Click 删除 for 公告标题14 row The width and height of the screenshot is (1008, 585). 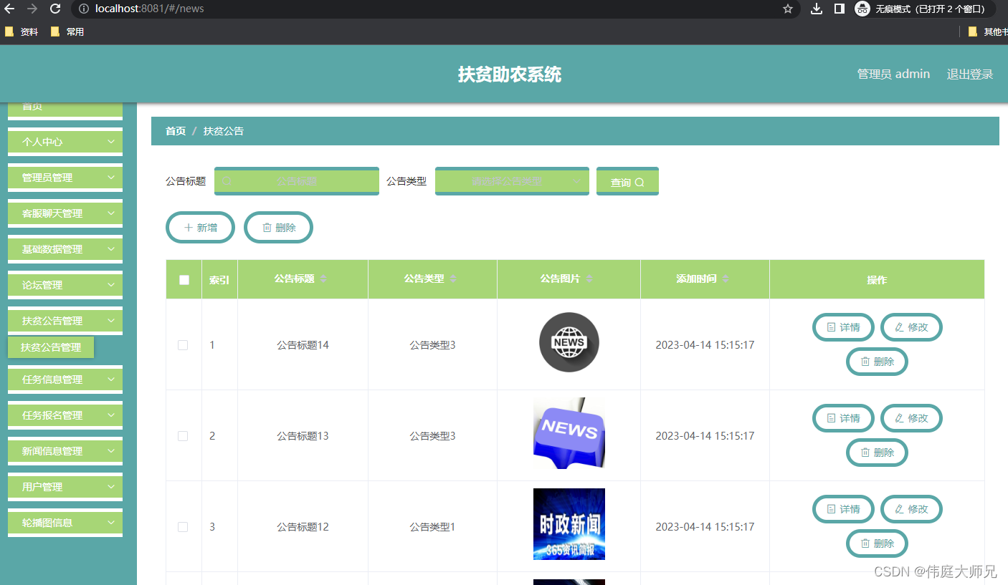[878, 362]
